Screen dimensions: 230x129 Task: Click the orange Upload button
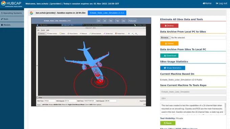coord(169,43)
